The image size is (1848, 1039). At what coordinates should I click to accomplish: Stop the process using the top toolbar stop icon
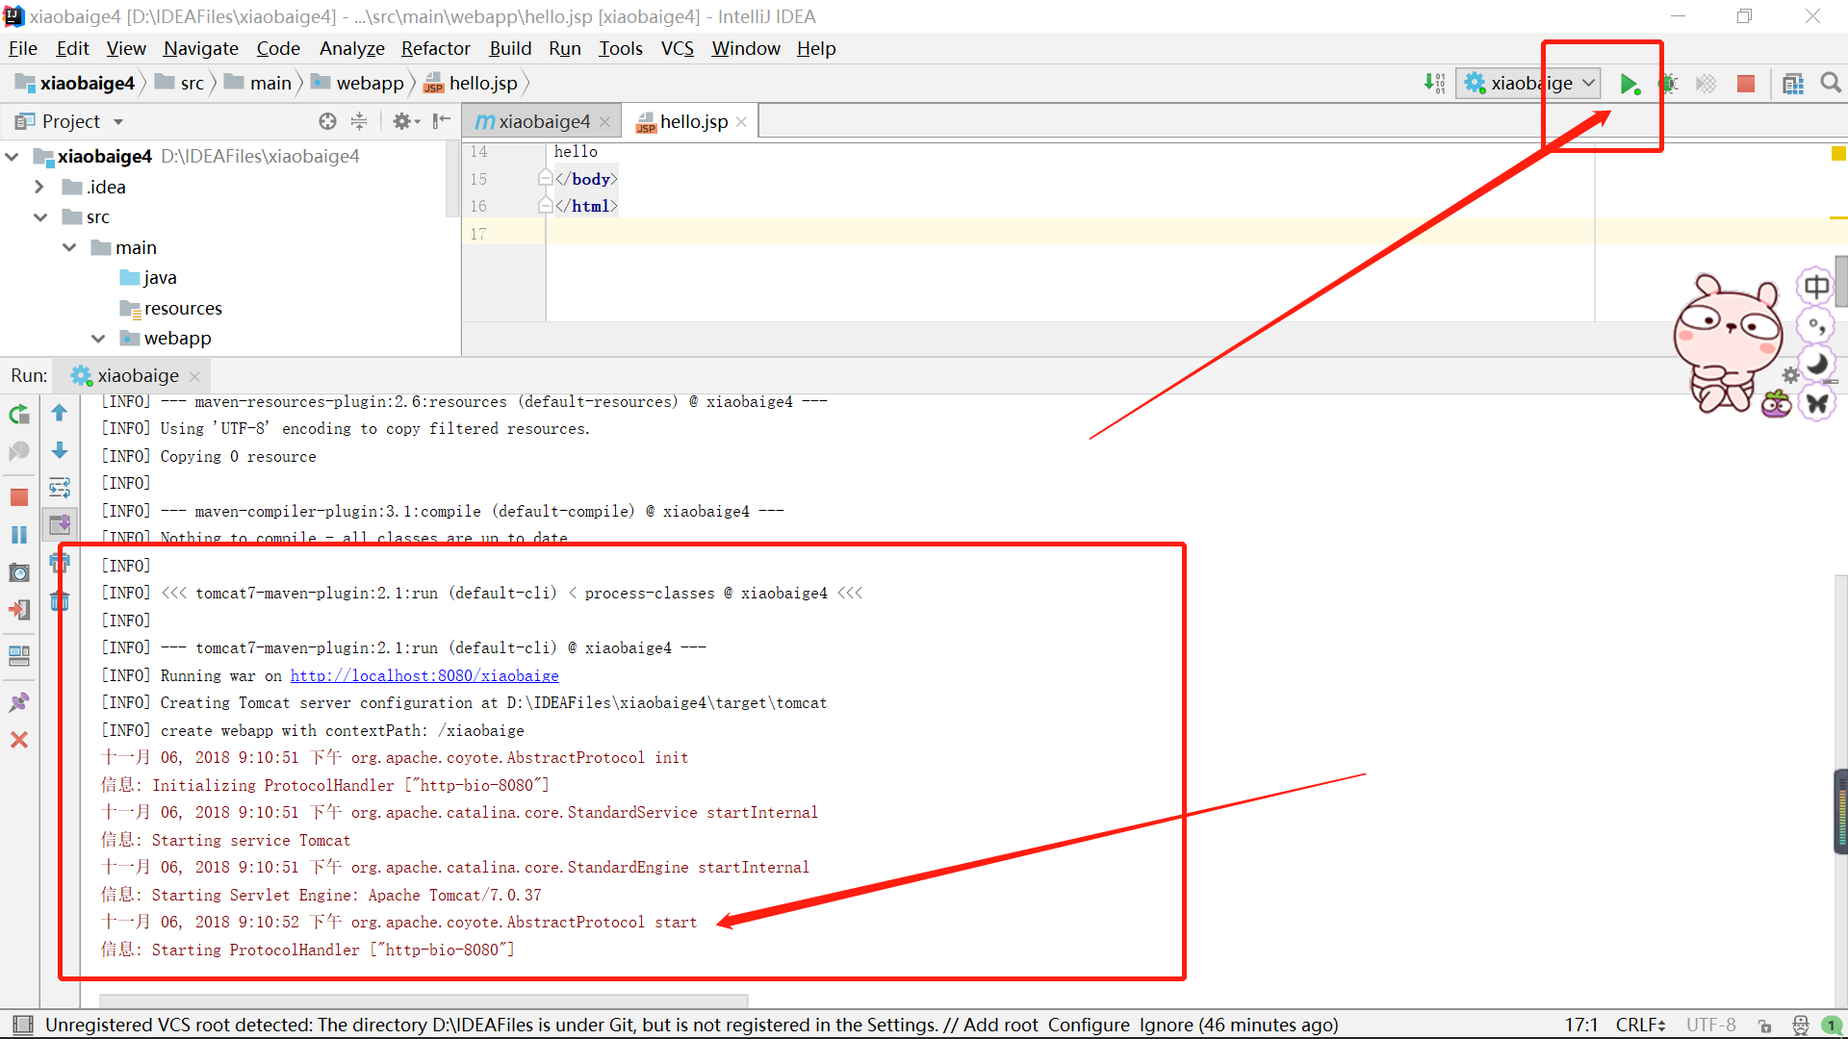1745,84
